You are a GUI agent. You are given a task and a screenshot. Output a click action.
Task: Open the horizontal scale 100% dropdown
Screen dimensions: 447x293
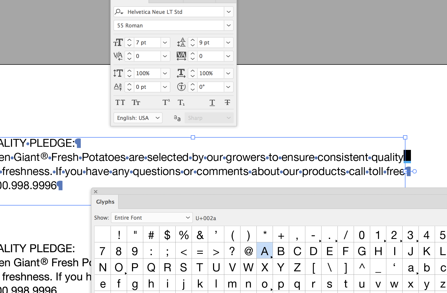coord(228,73)
